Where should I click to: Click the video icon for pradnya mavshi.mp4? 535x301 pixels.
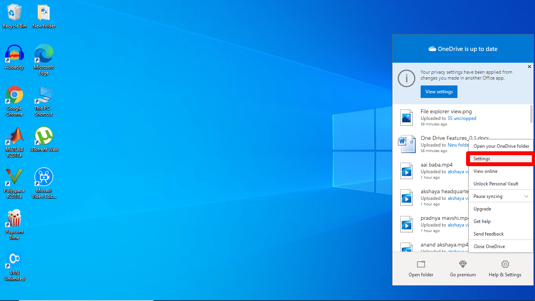point(407,224)
